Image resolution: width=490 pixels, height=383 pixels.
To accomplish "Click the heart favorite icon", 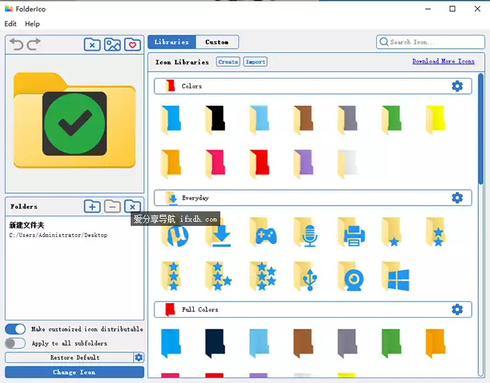I will tap(132, 45).
